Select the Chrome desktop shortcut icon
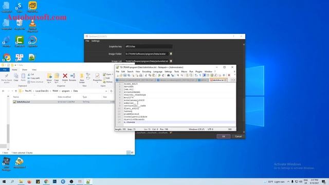The width and height of the screenshot is (329, 185). pyautogui.click(x=7, y=58)
